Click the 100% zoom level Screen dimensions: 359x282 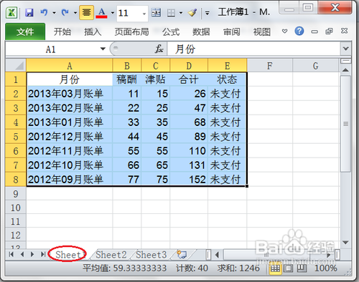tap(326, 268)
